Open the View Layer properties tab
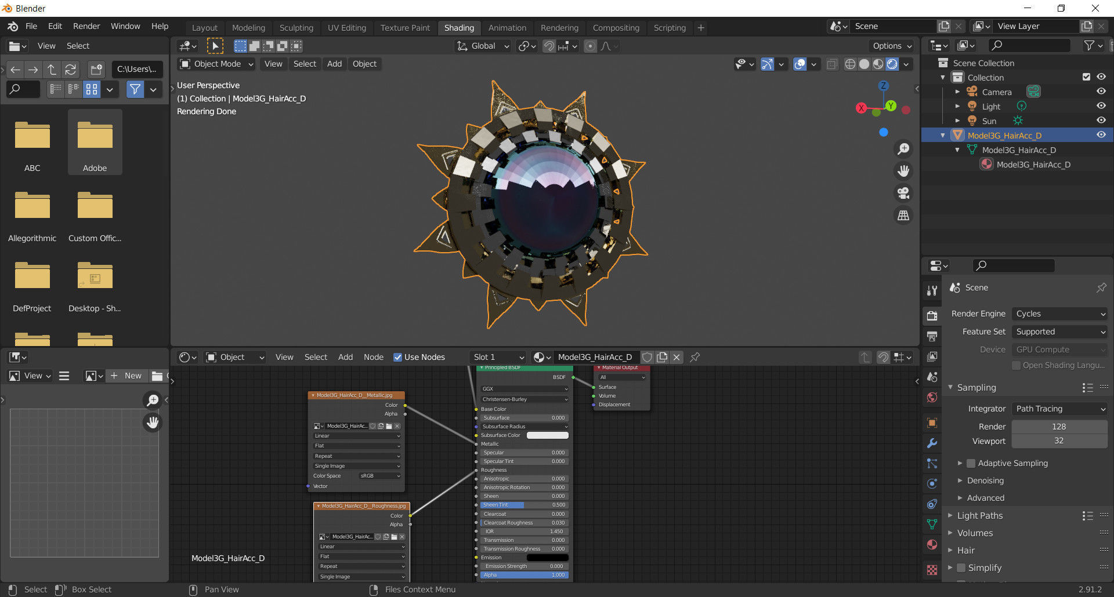This screenshot has height=597, width=1114. coord(932,356)
